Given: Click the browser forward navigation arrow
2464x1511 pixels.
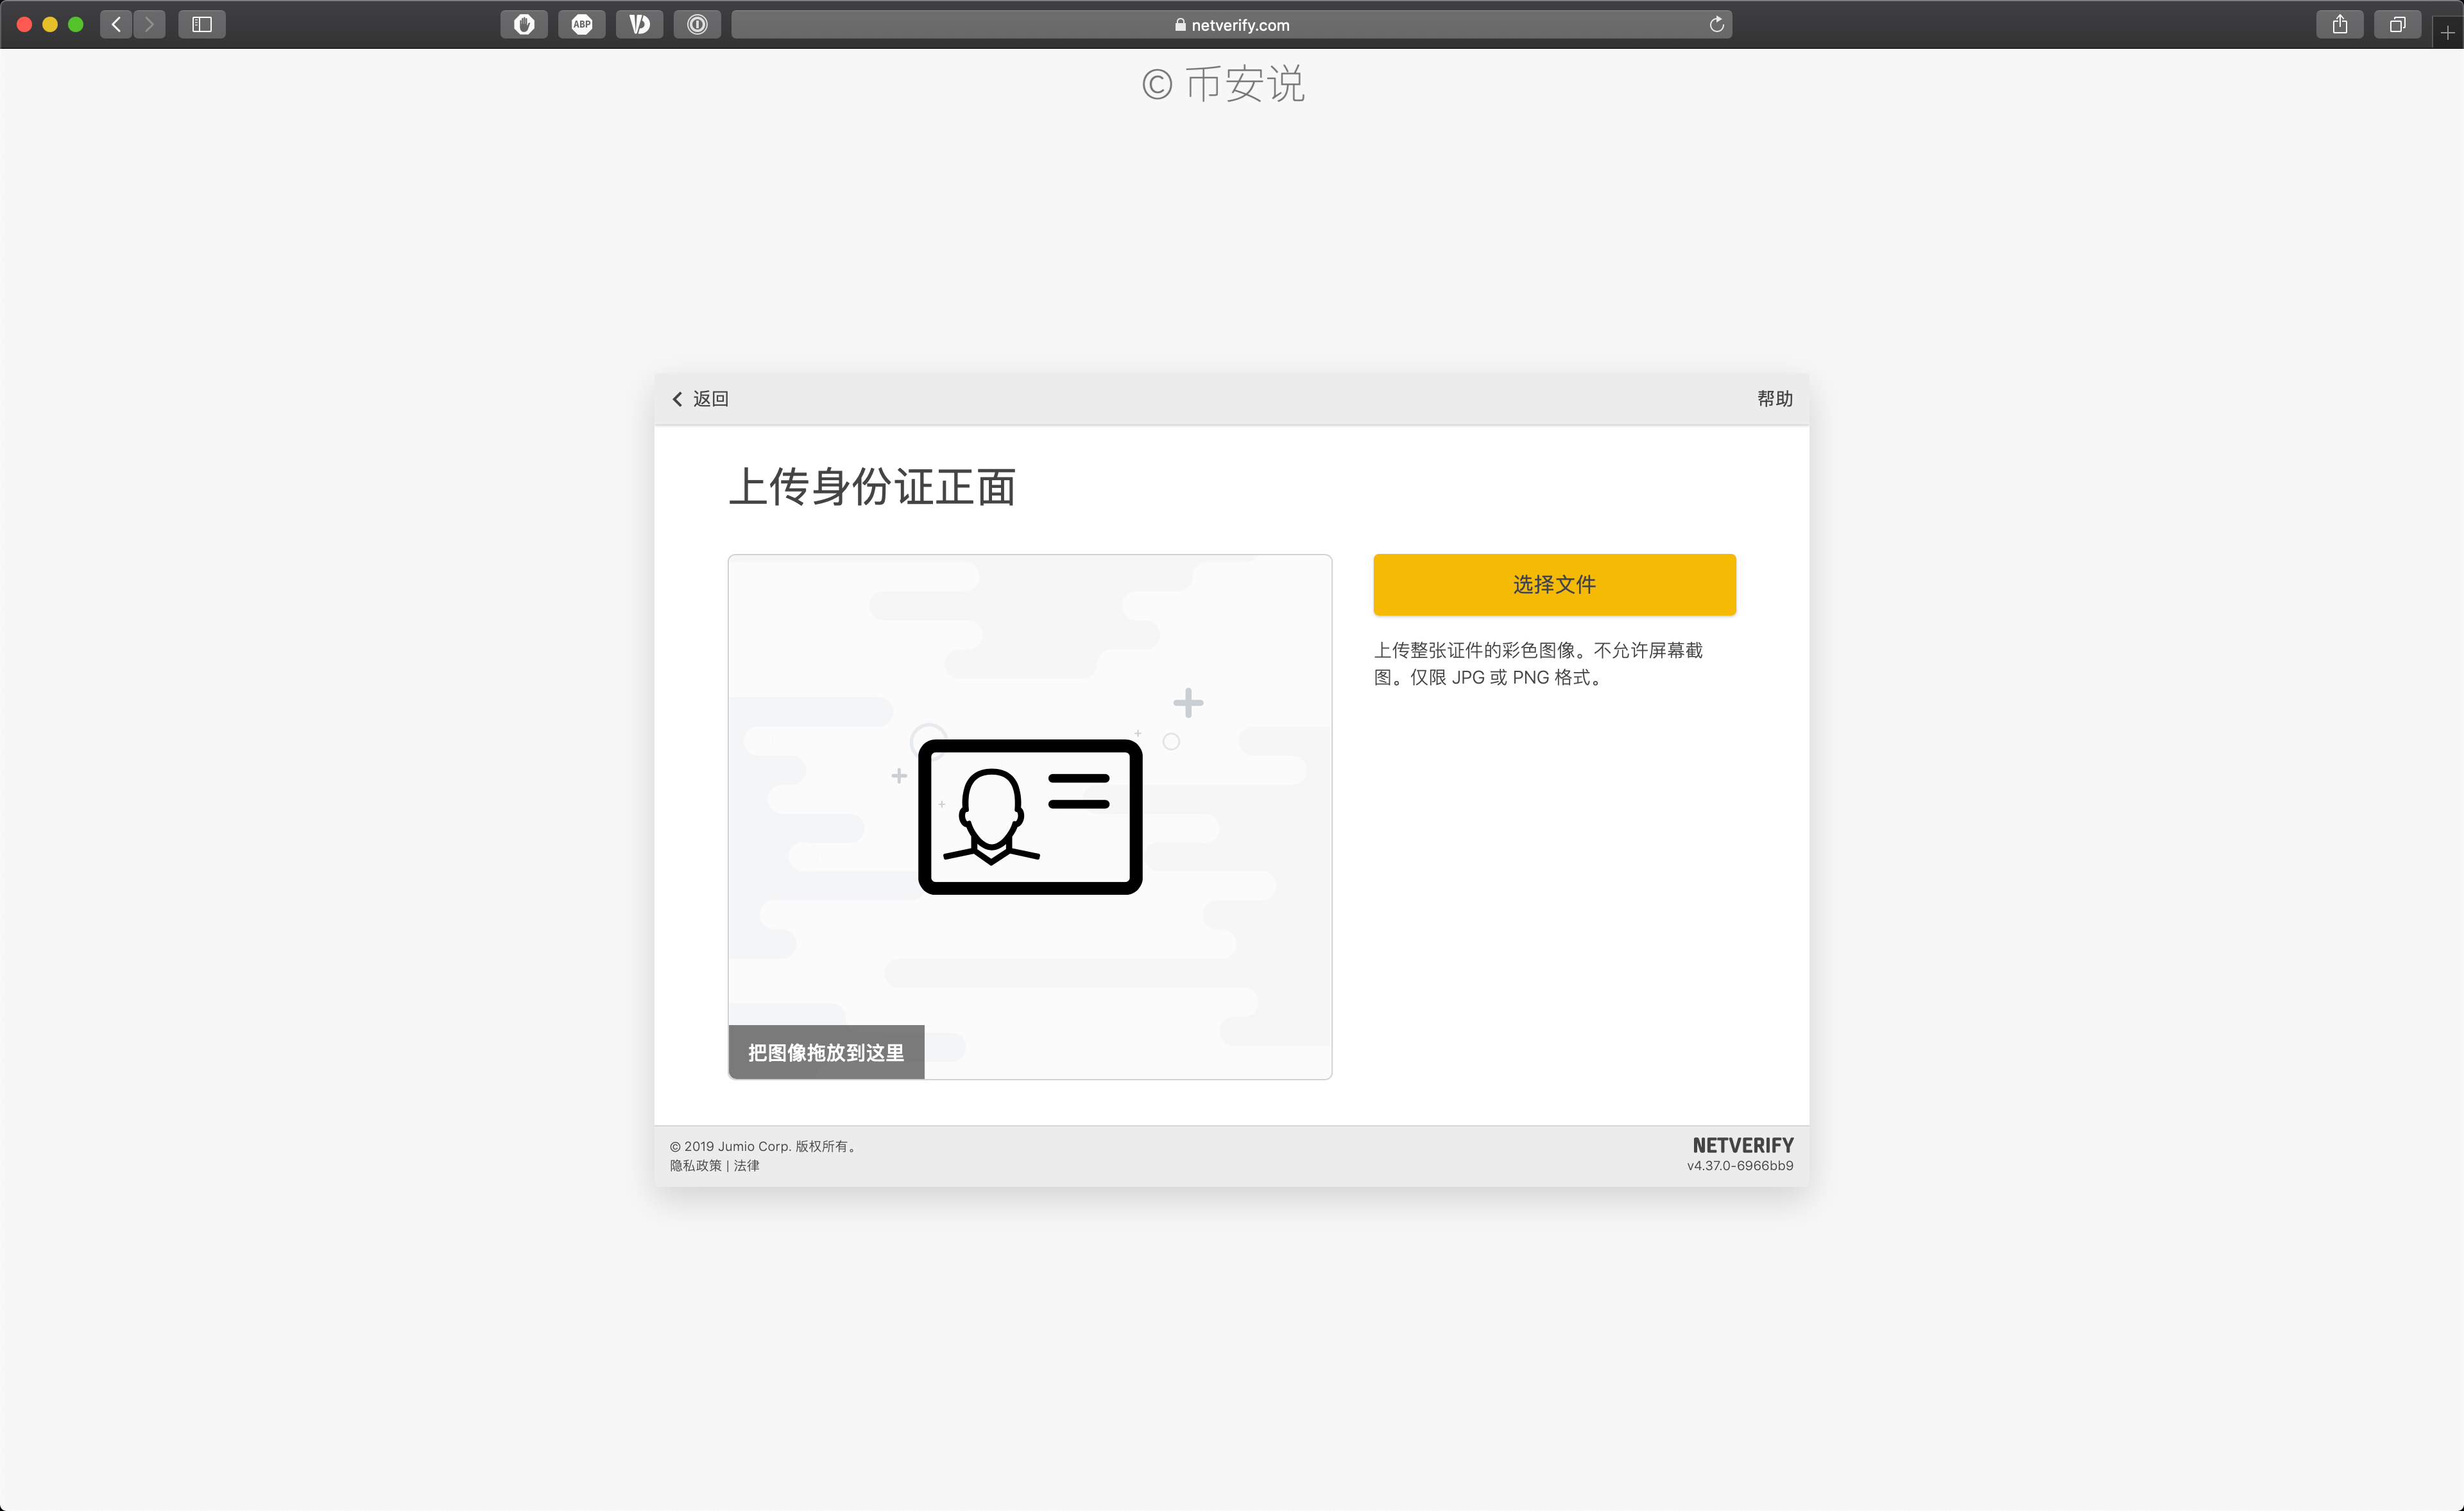Looking at the screenshot, I should click(x=150, y=24).
